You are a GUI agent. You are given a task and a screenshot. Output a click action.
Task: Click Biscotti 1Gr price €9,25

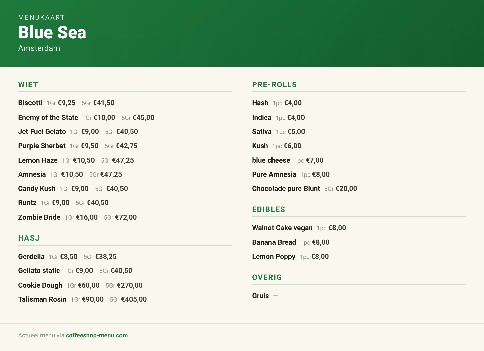point(67,103)
